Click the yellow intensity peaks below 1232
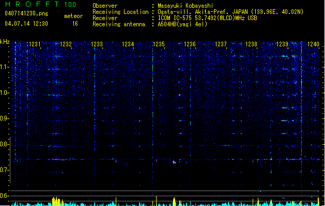The width and height of the screenshot is (325, 206). click(57, 202)
